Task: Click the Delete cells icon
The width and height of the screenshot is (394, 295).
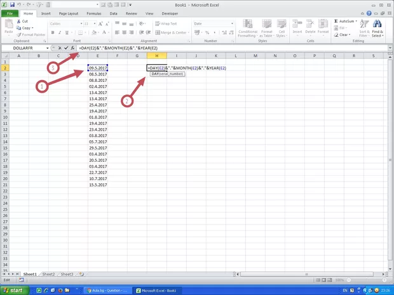Action: pyautogui.click(x=310, y=24)
